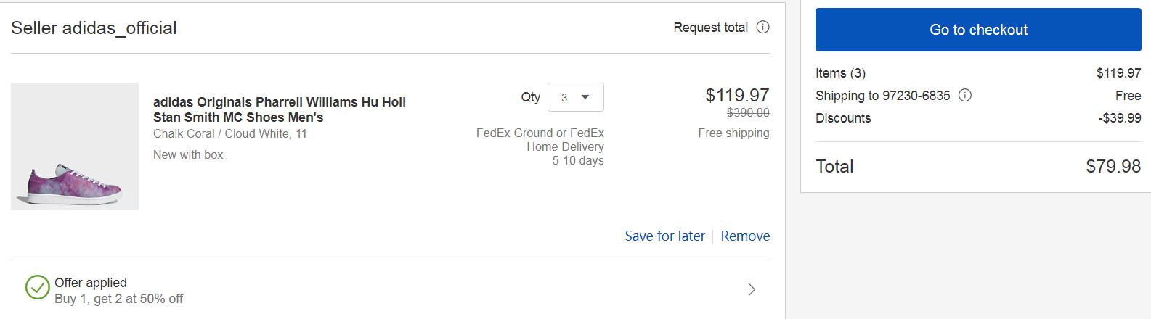This screenshot has height=319, width=1151.
Task: Click the Save for later link
Action: point(664,236)
